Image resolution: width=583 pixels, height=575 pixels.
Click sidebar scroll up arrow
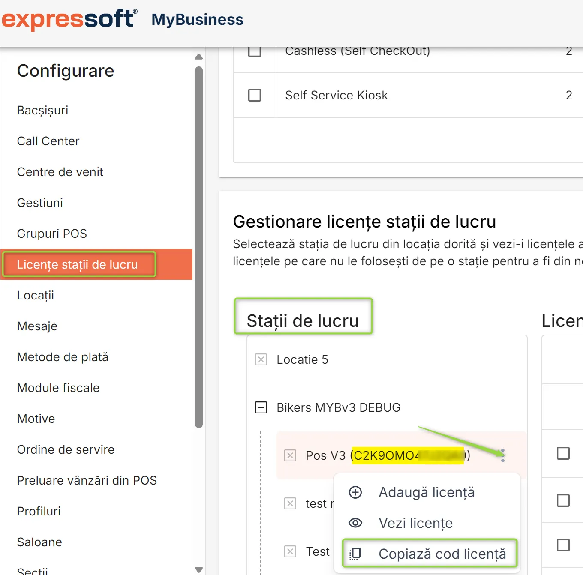coord(198,57)
